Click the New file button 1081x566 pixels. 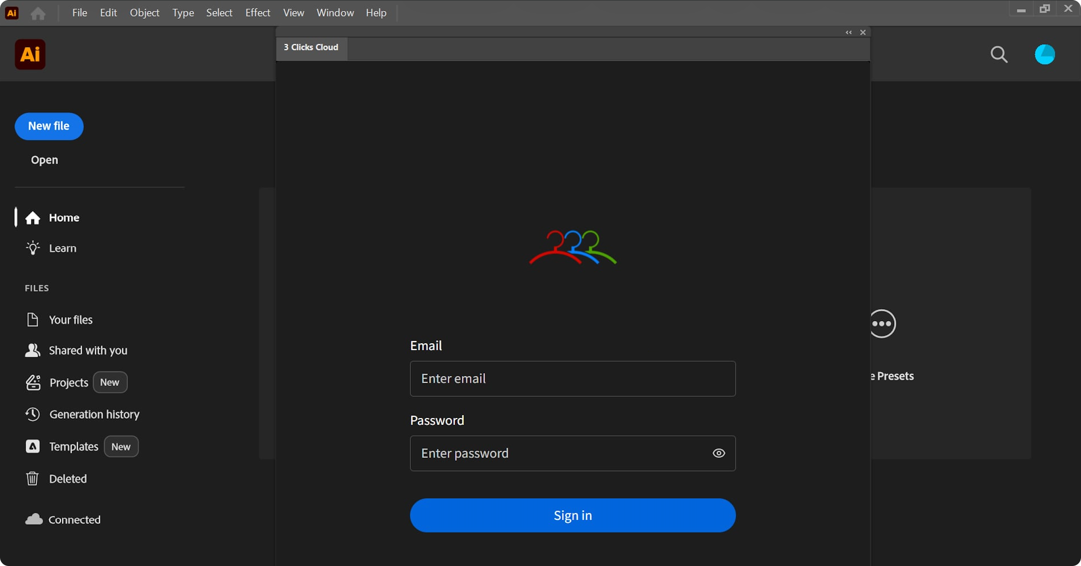pyautogui.click(x=49, y=126)
